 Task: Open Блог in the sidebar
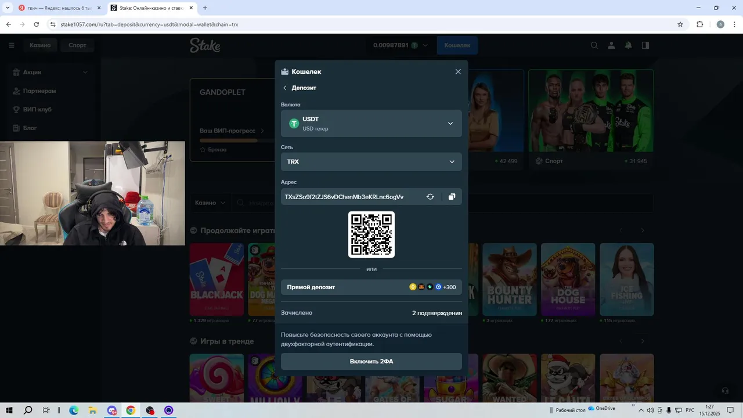(30, 128)
